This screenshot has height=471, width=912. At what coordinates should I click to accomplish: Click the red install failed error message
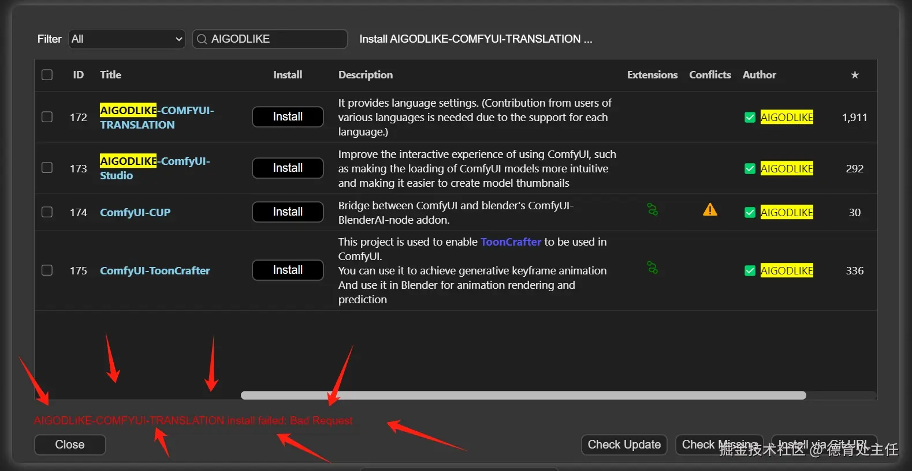[x=193, y=420]
